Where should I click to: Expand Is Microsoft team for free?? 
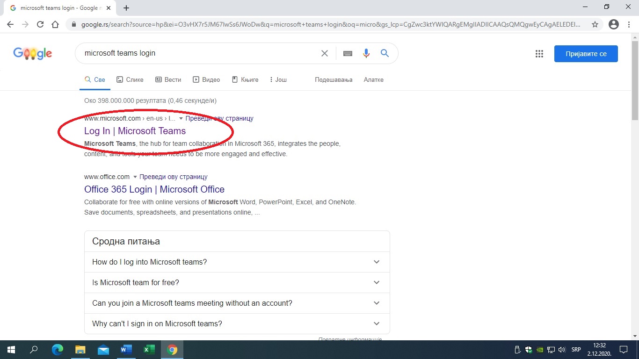click(x=237, y=282)
